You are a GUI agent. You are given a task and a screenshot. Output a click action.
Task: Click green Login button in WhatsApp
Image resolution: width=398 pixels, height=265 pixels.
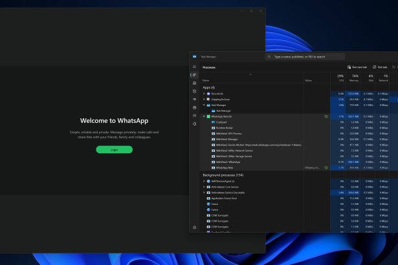tap(114, 149)
